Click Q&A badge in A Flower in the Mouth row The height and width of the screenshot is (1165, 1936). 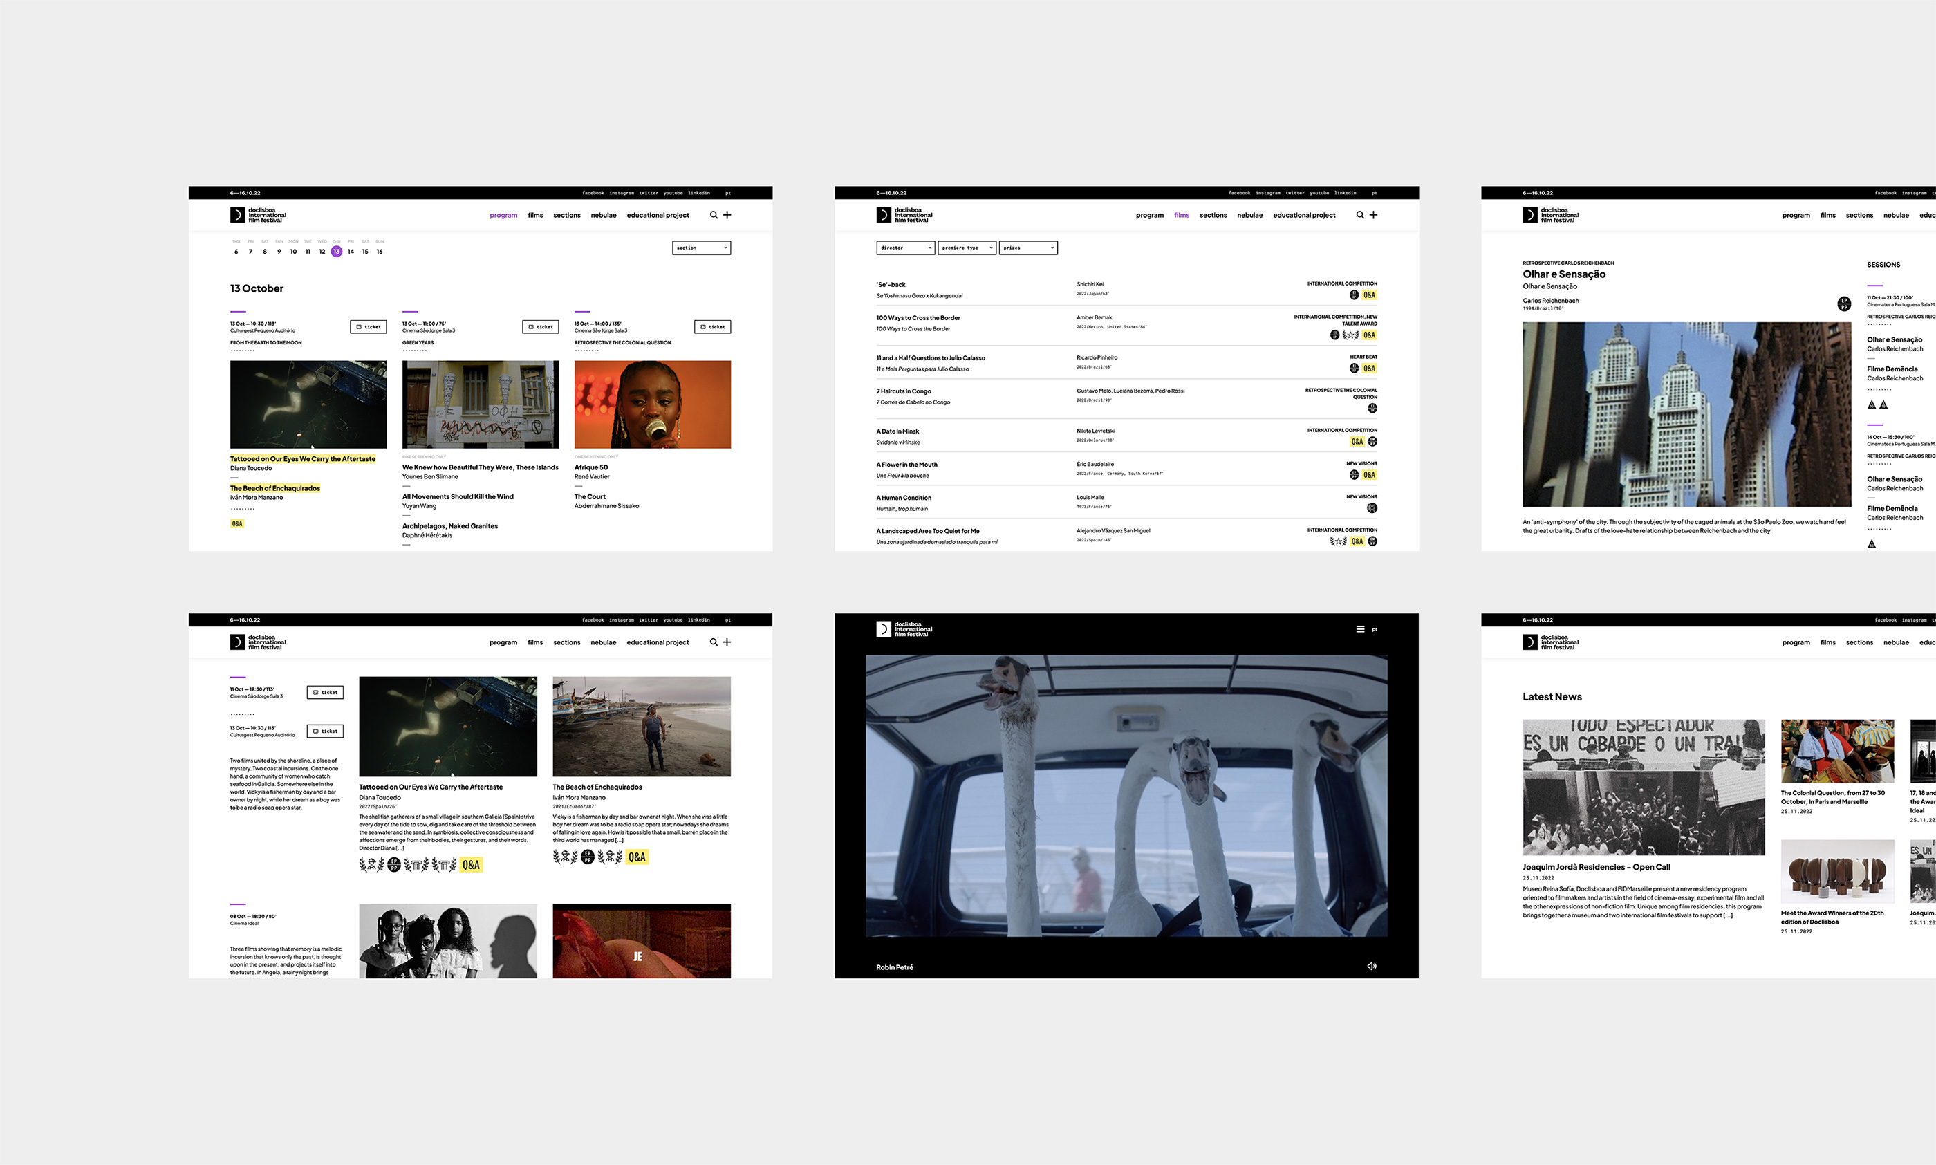click(x=1369, y=475)
